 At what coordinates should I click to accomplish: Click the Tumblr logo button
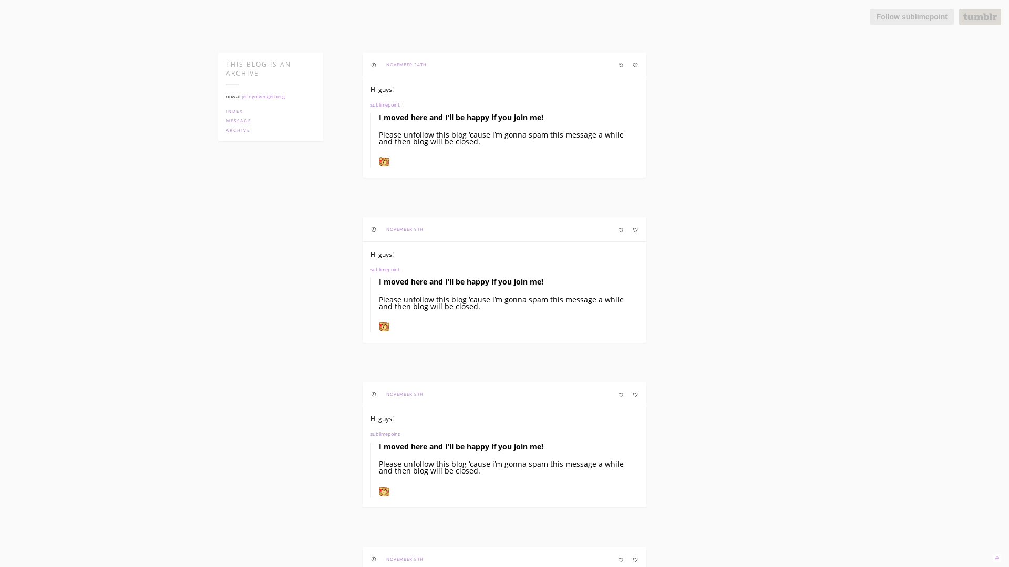(980, 17)
